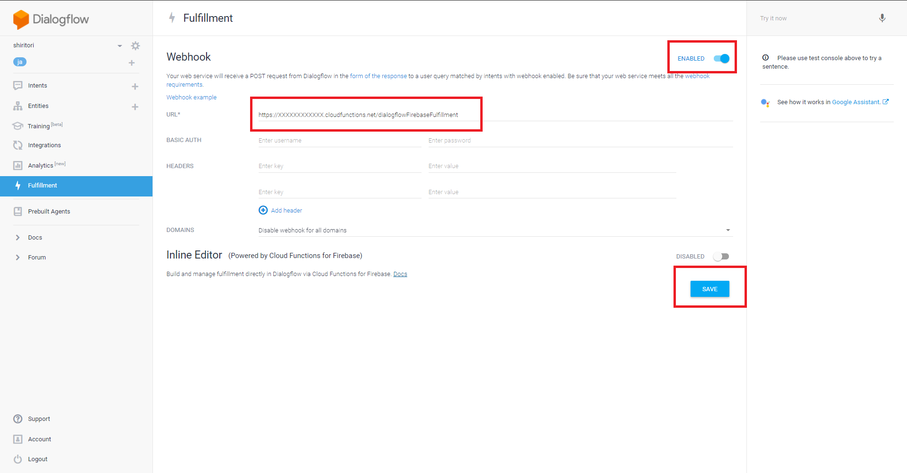Viewport: 907px width, 473px height.
Task: Focus the Basic Auth username field
Action: click(x=339, y=141)
